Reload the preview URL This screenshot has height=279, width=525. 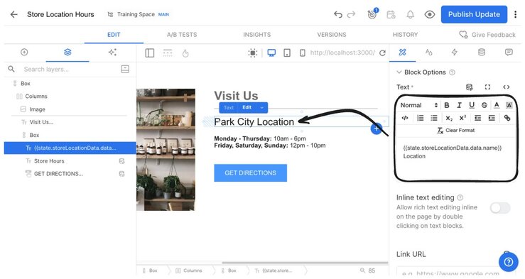tap(382, 53)
